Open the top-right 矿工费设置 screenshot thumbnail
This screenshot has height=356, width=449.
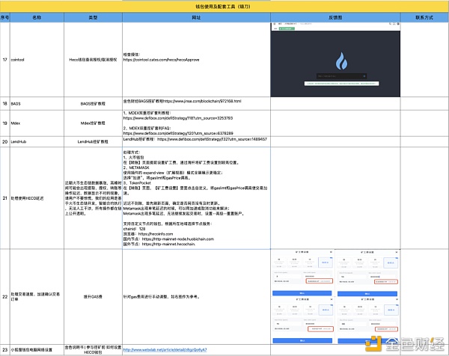tap(367, 273)
